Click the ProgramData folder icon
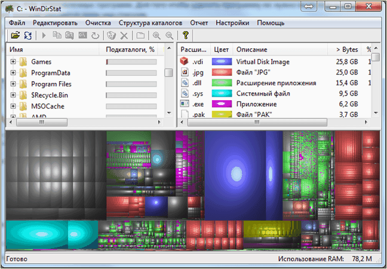Viewport: 387px width, 269px height. (x=23, y=73)
